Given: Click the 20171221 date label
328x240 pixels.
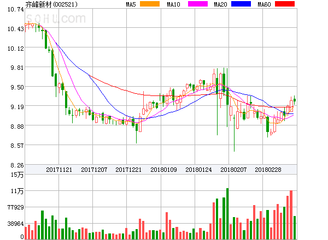Looking at the screenshot, I should click(x=128, y=170).
